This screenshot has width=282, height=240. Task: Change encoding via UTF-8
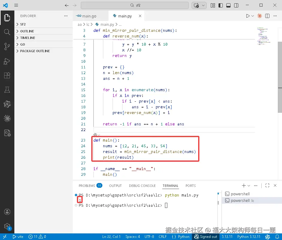149,237
